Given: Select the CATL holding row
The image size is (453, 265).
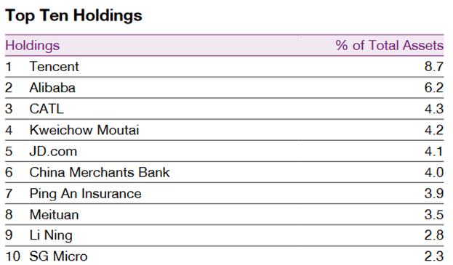Looking at the screenshot, I should 224,109.
